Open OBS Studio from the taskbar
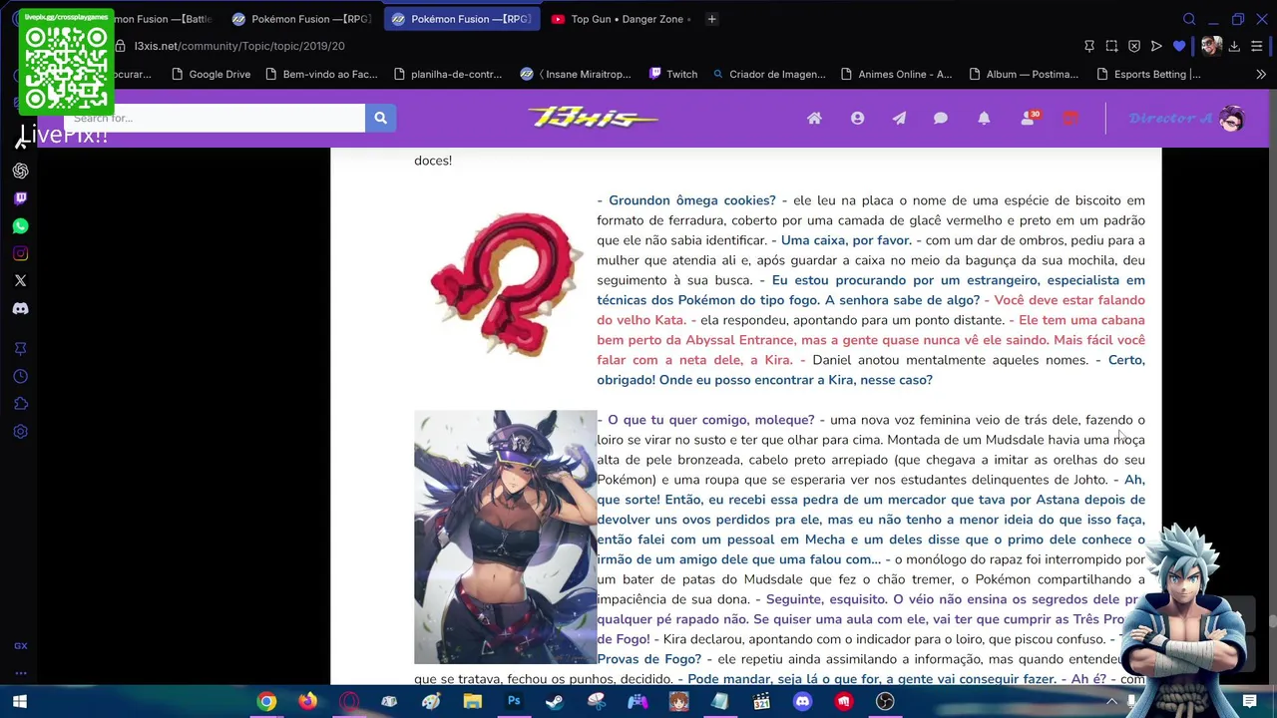1277x718 pixels. coord(885,702)
